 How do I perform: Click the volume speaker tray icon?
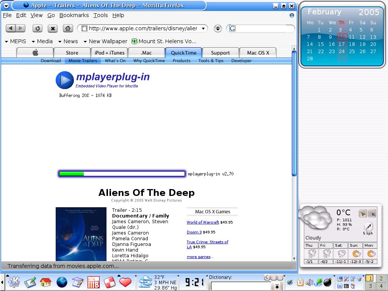309,282
